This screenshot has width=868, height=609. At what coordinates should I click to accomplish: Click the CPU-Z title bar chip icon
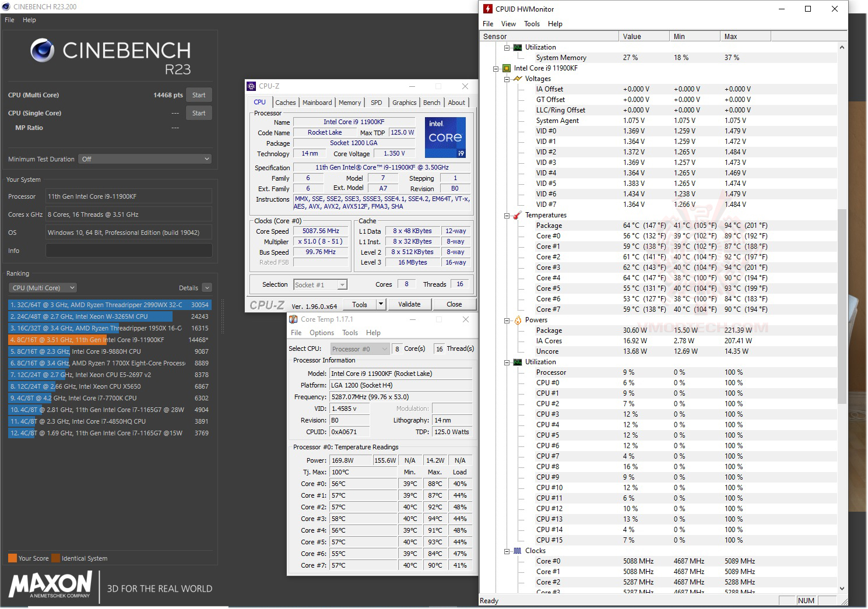251,86
